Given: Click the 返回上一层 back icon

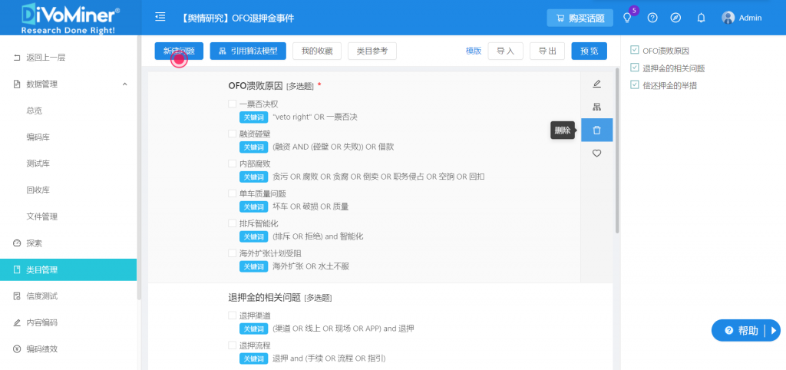Looking at the screenshot, I should pyautogui.click(x=17, y=58).
